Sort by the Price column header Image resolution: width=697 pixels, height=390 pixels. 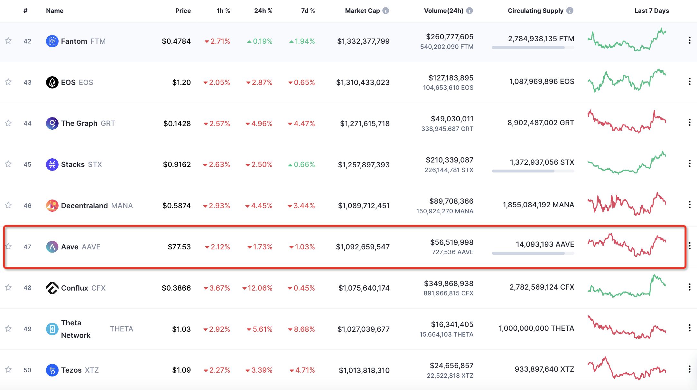(183, 11)
